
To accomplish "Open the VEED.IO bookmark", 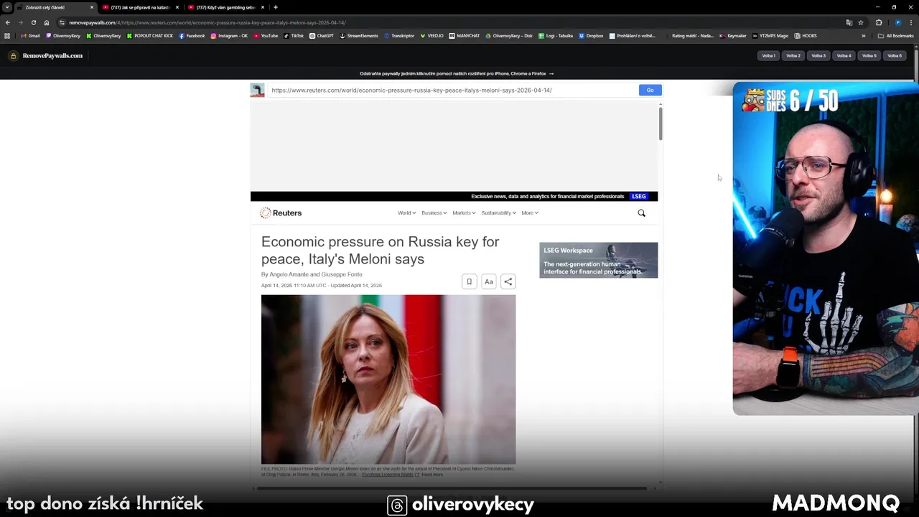I will [x=432, y=36].
